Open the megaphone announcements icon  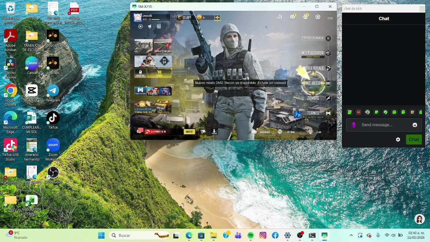point(149,27)
